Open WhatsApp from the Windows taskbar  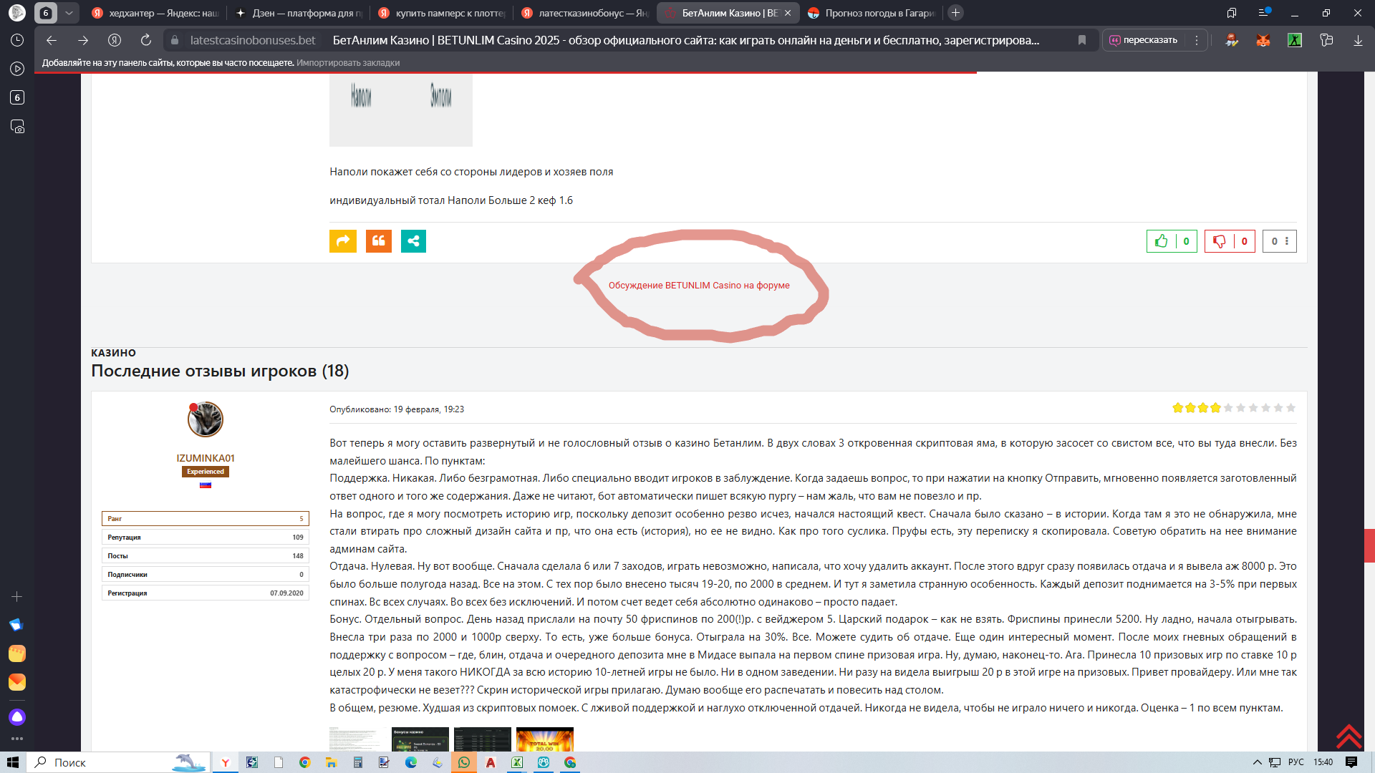point(464,762)
